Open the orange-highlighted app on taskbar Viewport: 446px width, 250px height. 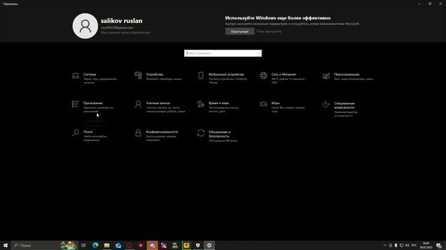point(152,245)
